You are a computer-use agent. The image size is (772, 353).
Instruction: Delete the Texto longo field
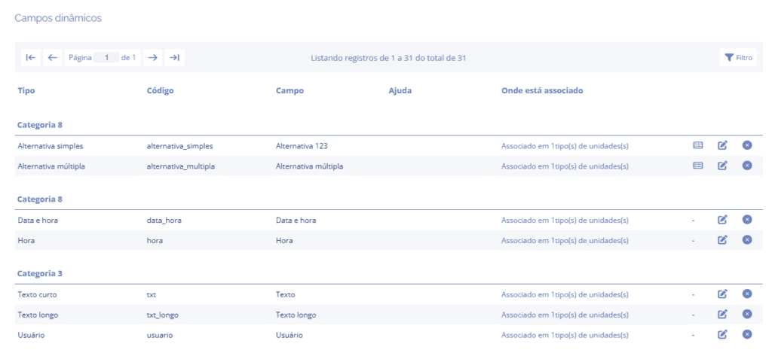(x=747, y=314)
